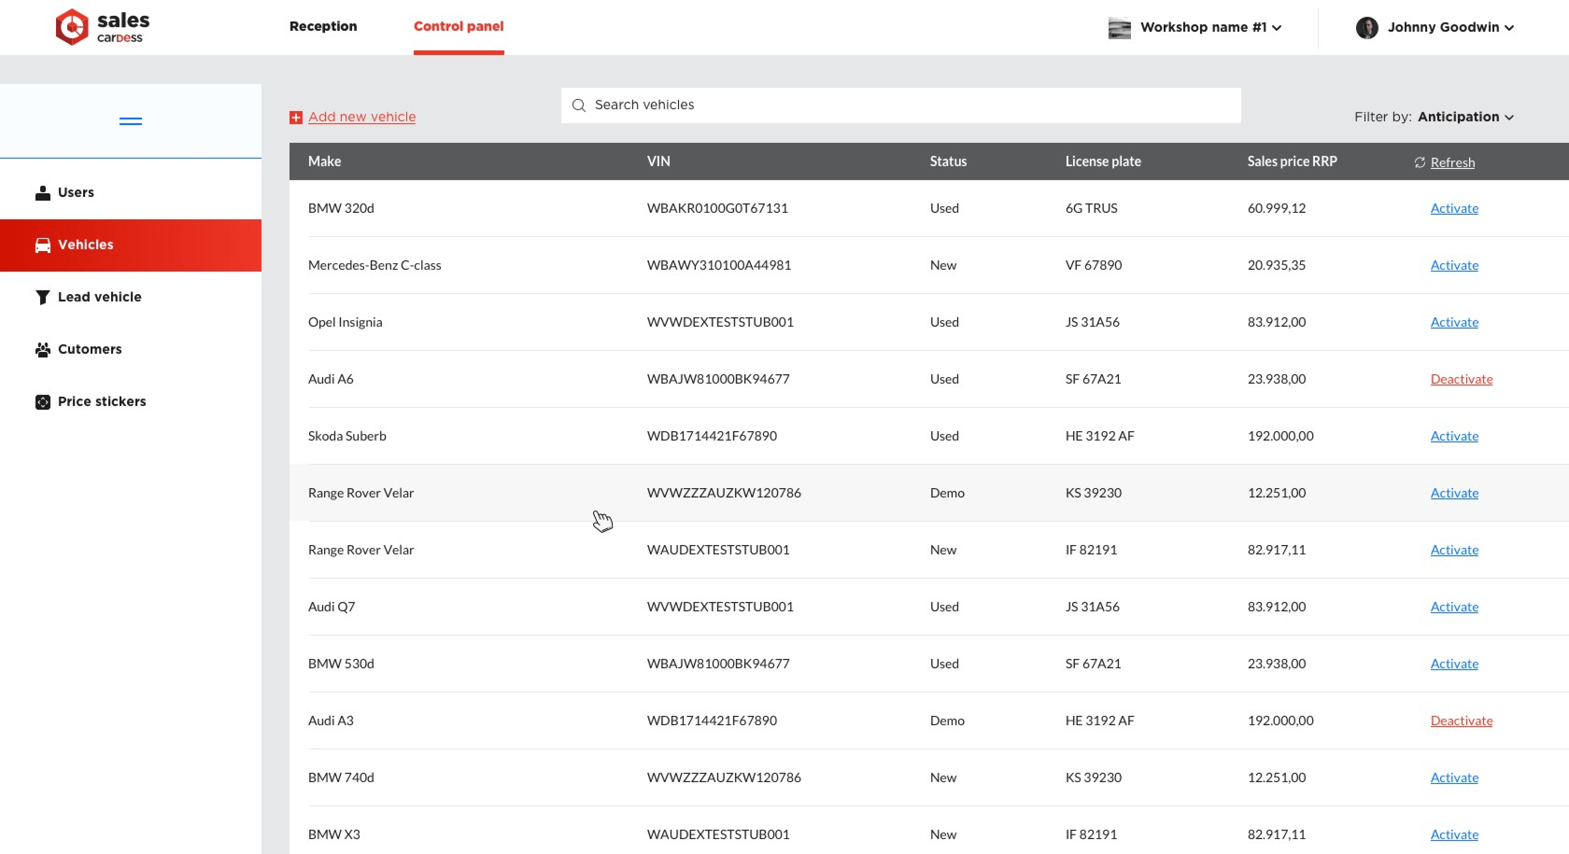Click the Refresh link in table header

coord(1453,162)
